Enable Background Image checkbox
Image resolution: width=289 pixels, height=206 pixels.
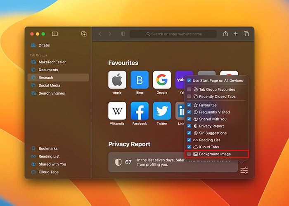[189, 154]
